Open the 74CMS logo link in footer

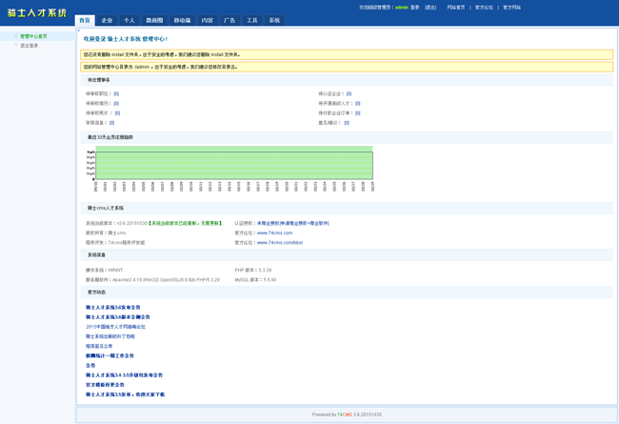(x=345, y=414)
